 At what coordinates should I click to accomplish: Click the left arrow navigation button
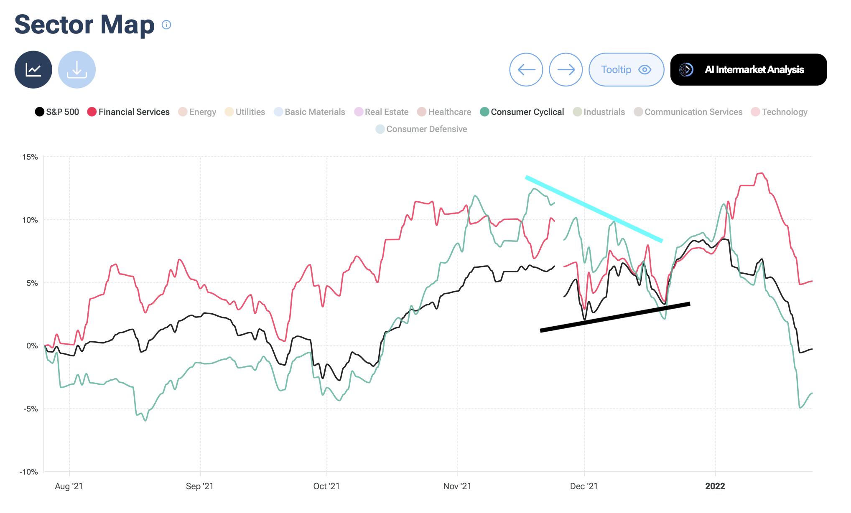point(526,70)
